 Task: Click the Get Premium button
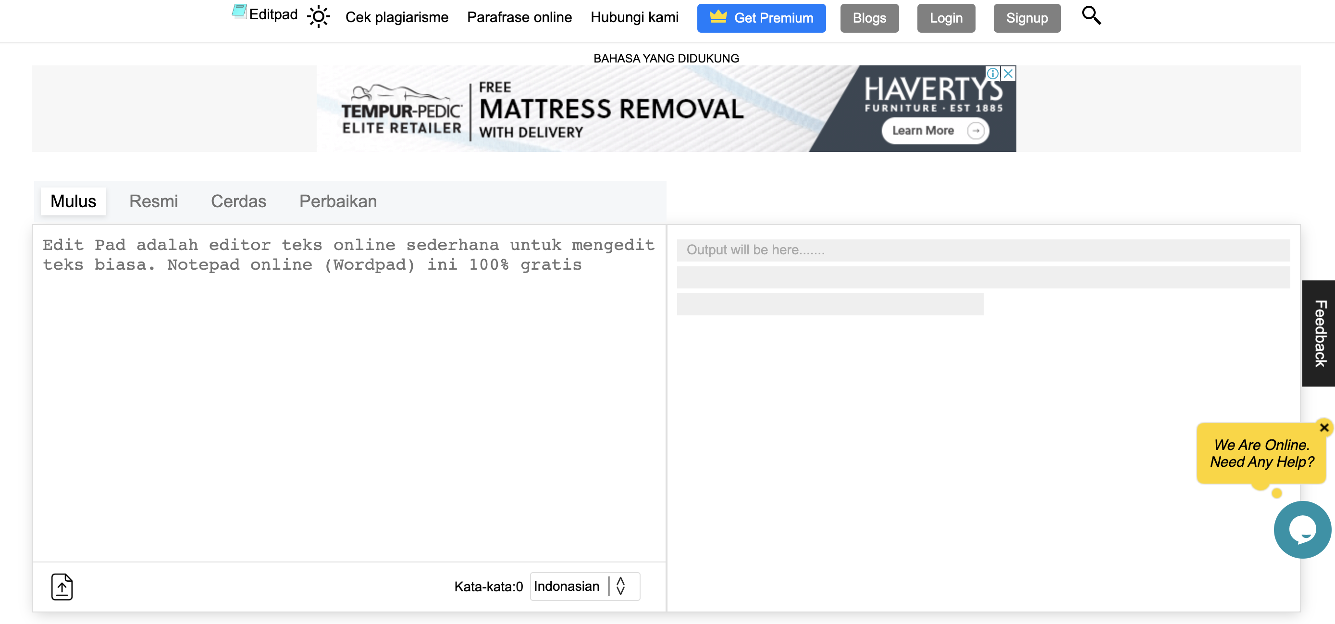761,18
